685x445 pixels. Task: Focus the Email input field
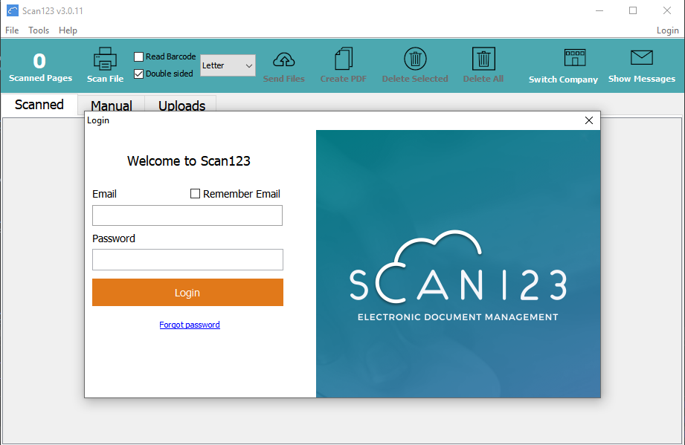tap(187, 215)
